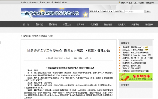Click the 退出登录 logout link
Image resolution: width=158 pixels, height=99 pixels.
click(150, 3)
